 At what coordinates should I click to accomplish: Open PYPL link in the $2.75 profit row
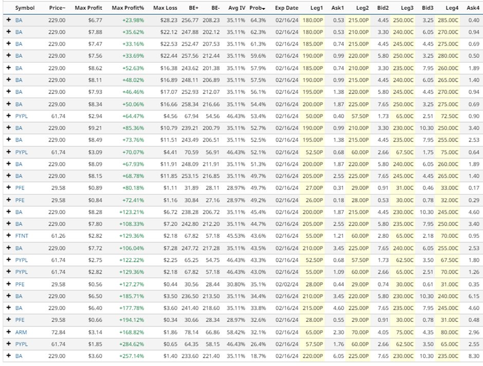pyautogui.click(x=21, y=260)
